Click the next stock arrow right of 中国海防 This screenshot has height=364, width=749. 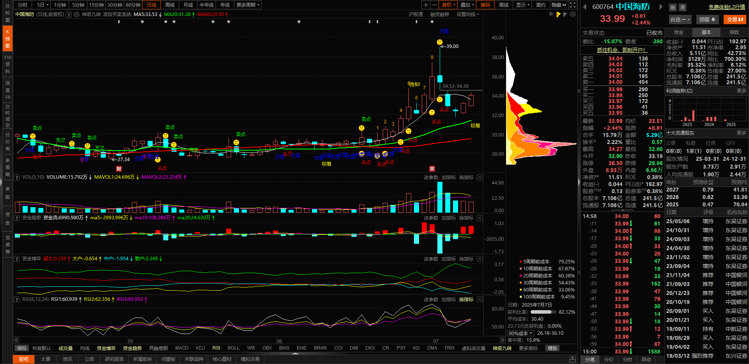tap(661, 7)
